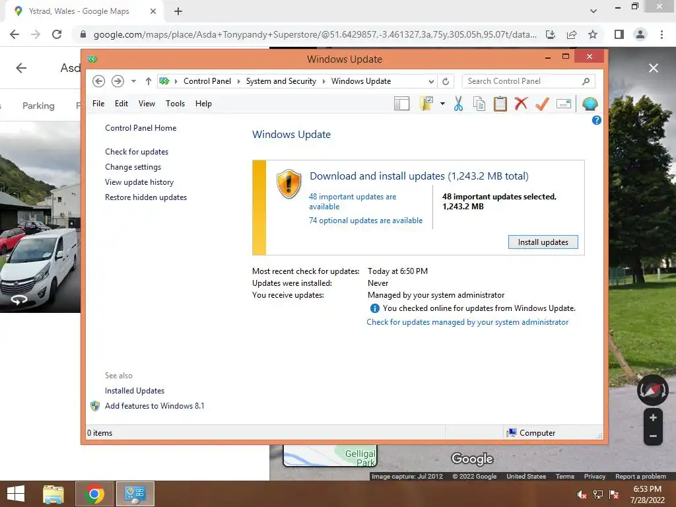Open the Tools menu
Screen dimensions: 676x507
(x=175, y=104)
